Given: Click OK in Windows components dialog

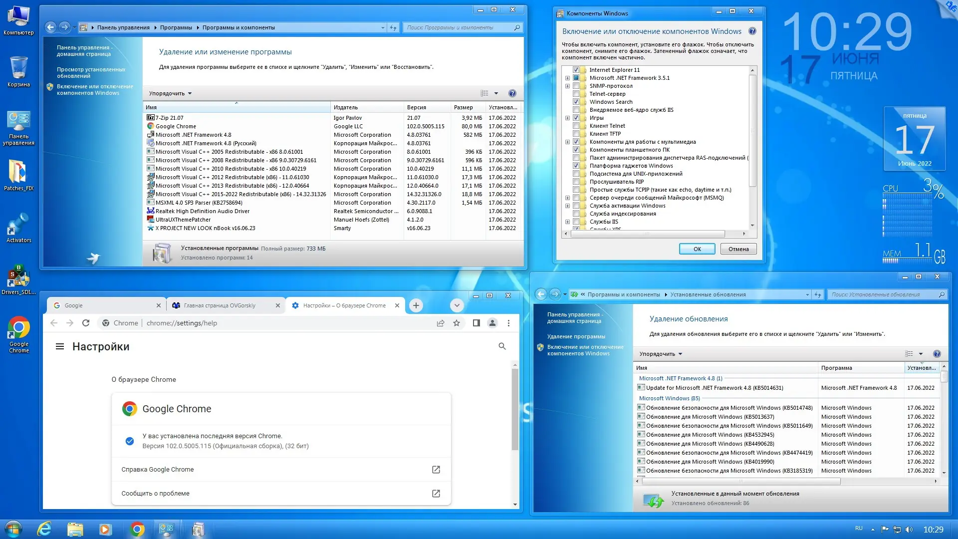Looking at the screenshot, I should pos(697,249).
